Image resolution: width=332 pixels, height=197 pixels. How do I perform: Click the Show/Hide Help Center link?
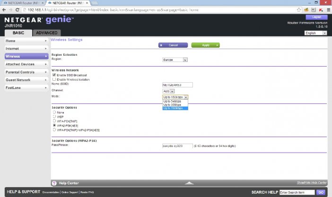(312, 183)
